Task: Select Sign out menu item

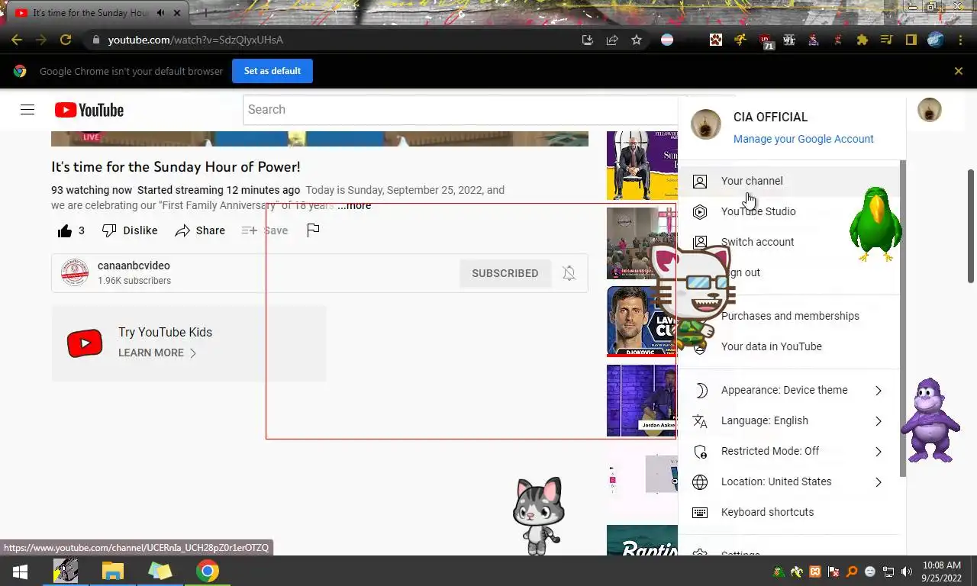Action: [x=789, y=272]
